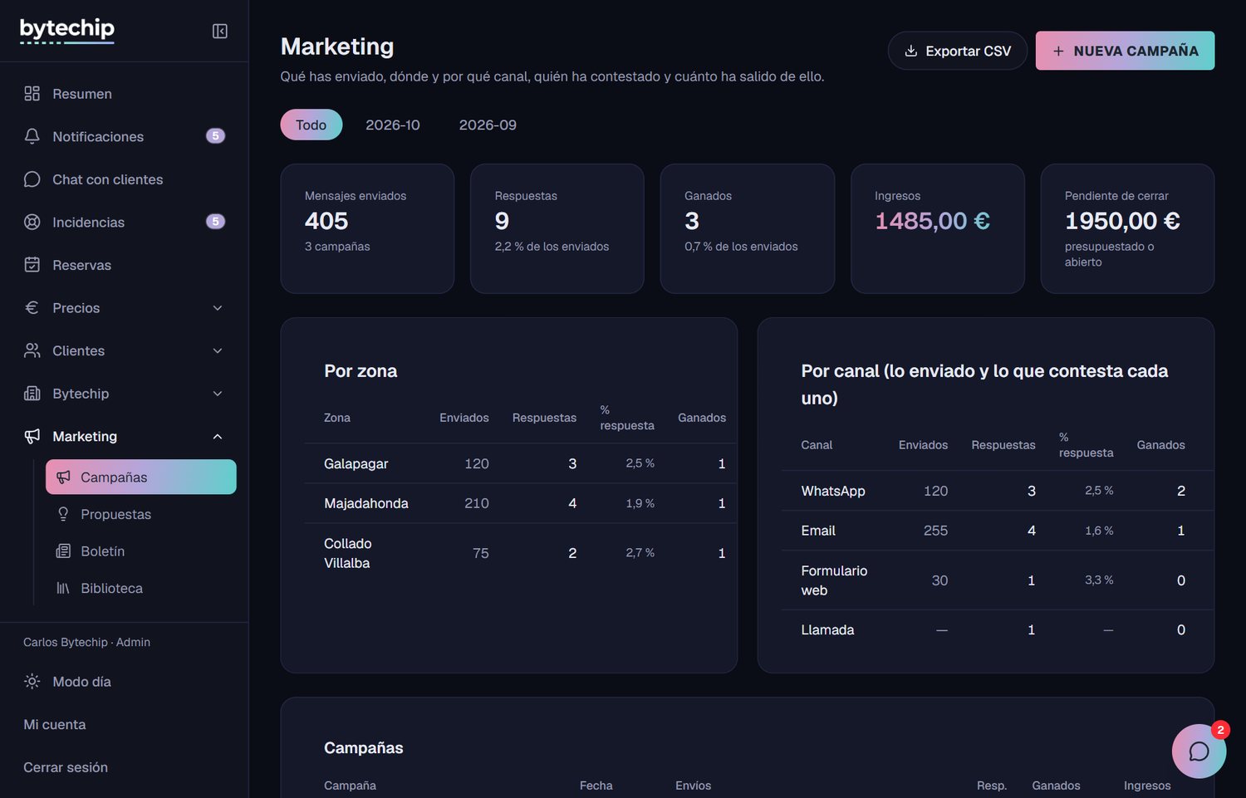Click Llamada in the channel table

click(x=827, y=629)
